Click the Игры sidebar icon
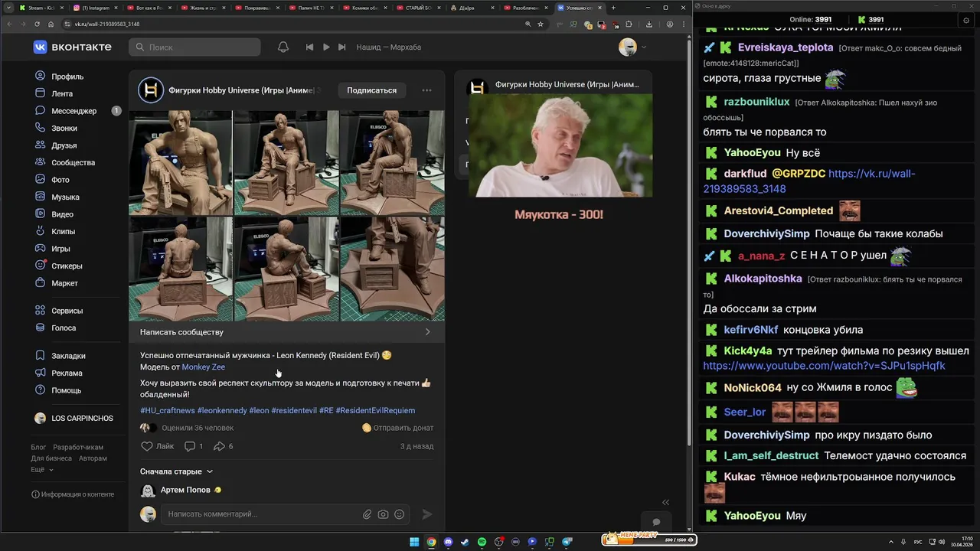The width and height of the screenshot is (980, 551). click(x=41, y=248)
